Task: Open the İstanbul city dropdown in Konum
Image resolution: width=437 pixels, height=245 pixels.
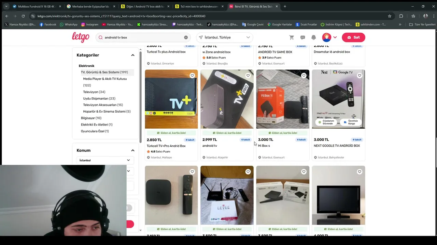Action: pyautogui.click(x=105, y=160)
